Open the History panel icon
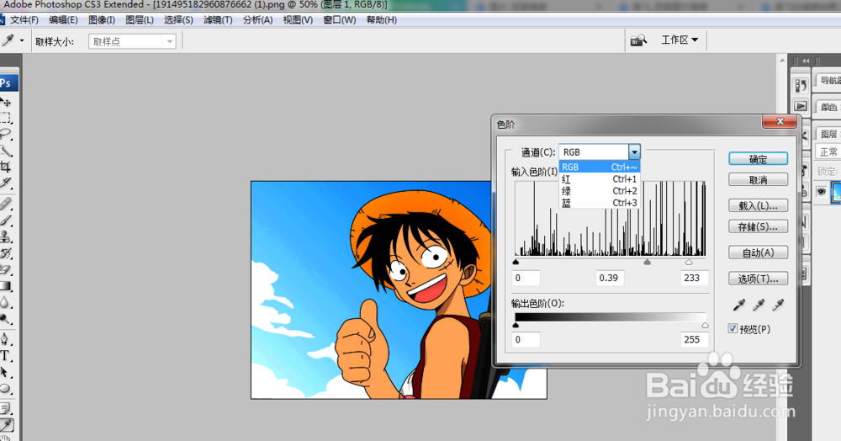 tap(801, 86)
